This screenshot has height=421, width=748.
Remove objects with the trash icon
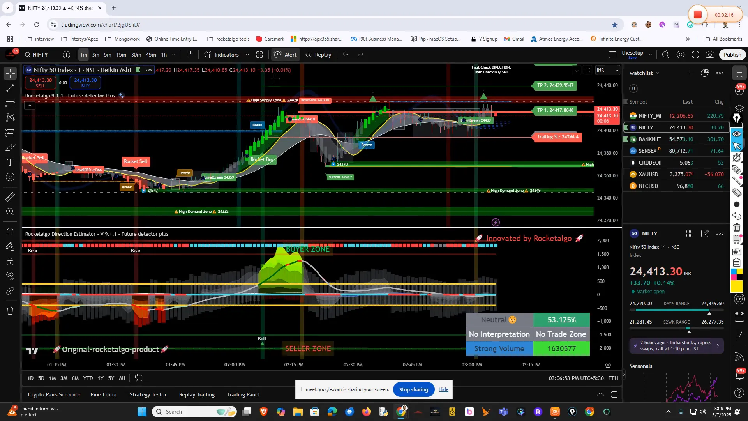10,311
